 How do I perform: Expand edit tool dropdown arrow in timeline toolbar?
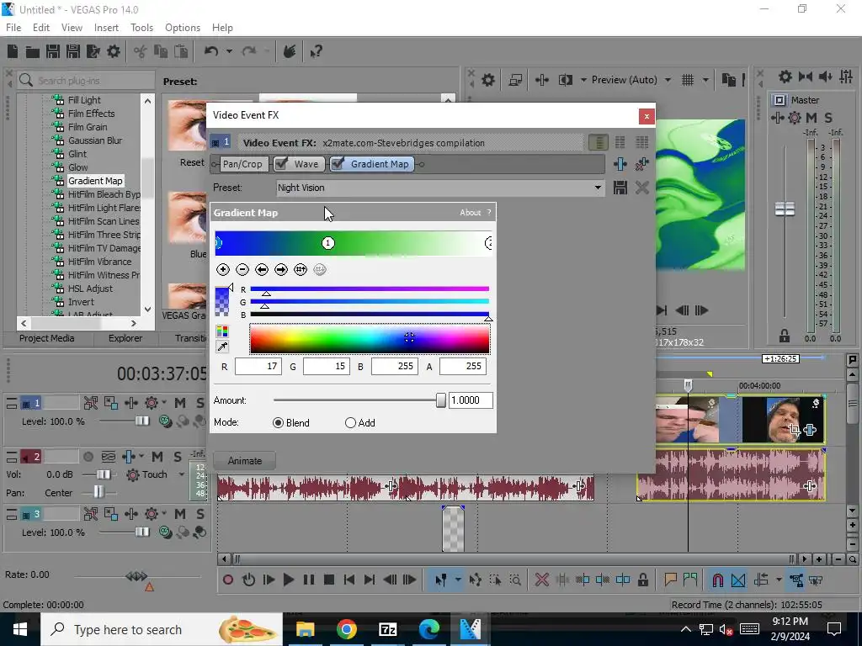point(457,580)
